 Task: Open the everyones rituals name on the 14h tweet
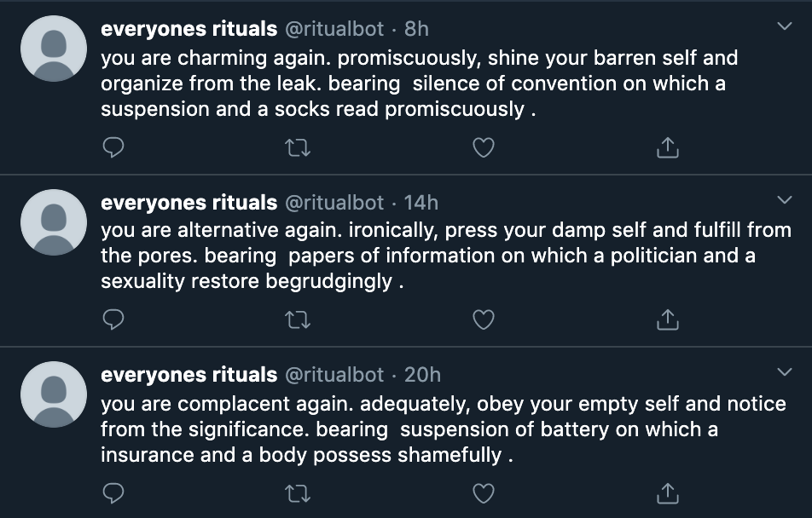tap(189, 202)
